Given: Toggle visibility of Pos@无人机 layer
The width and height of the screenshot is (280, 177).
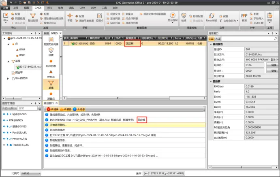Looking at the screenshot, I should [4, 132].
